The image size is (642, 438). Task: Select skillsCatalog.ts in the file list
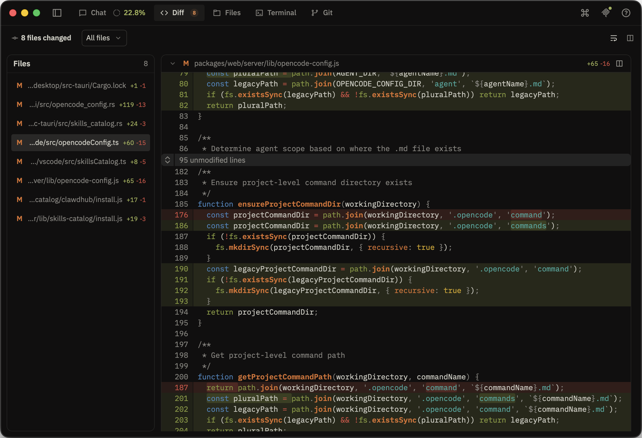point(81,162)
